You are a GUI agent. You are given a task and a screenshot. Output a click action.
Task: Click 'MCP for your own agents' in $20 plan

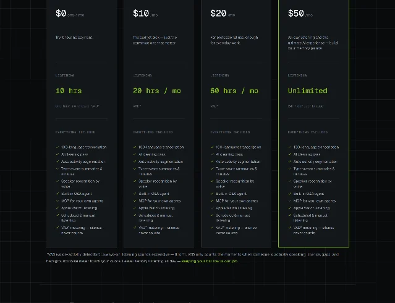(x=237, y=201)
